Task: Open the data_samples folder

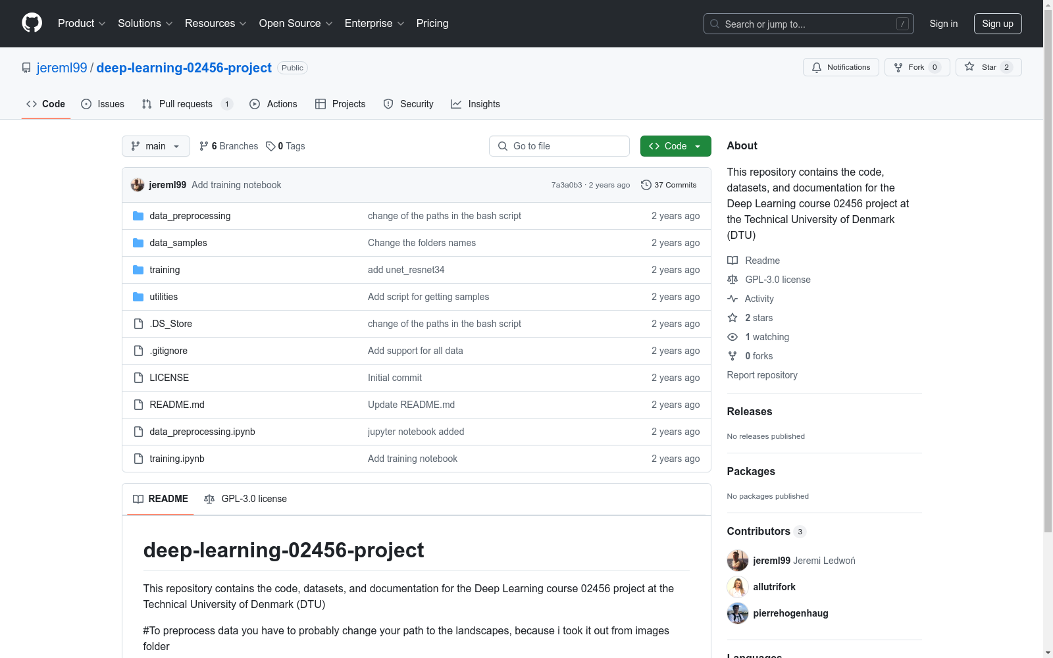Action: (178, 243)
